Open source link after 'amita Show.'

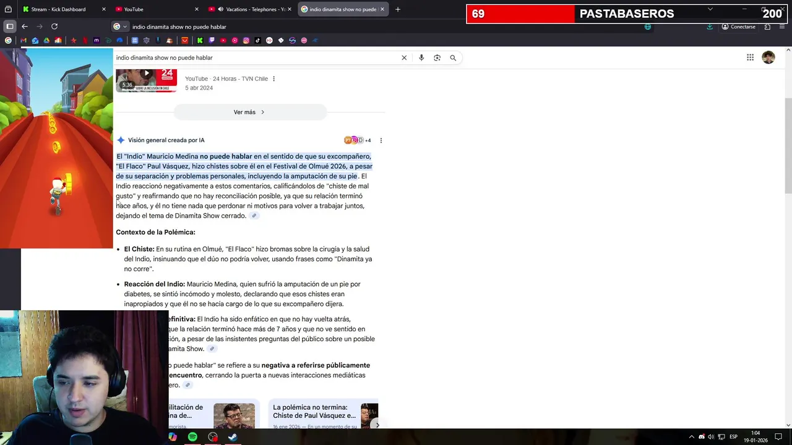pos(212,349)
